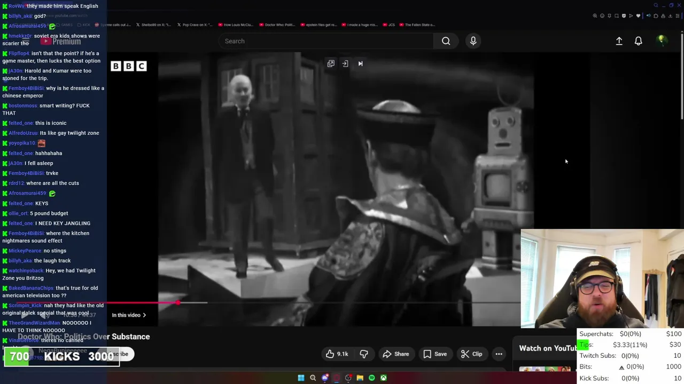The width and height of the screenshot is (684, 384).
Task: Click chat username MickeyPearce
Action: 25,251
